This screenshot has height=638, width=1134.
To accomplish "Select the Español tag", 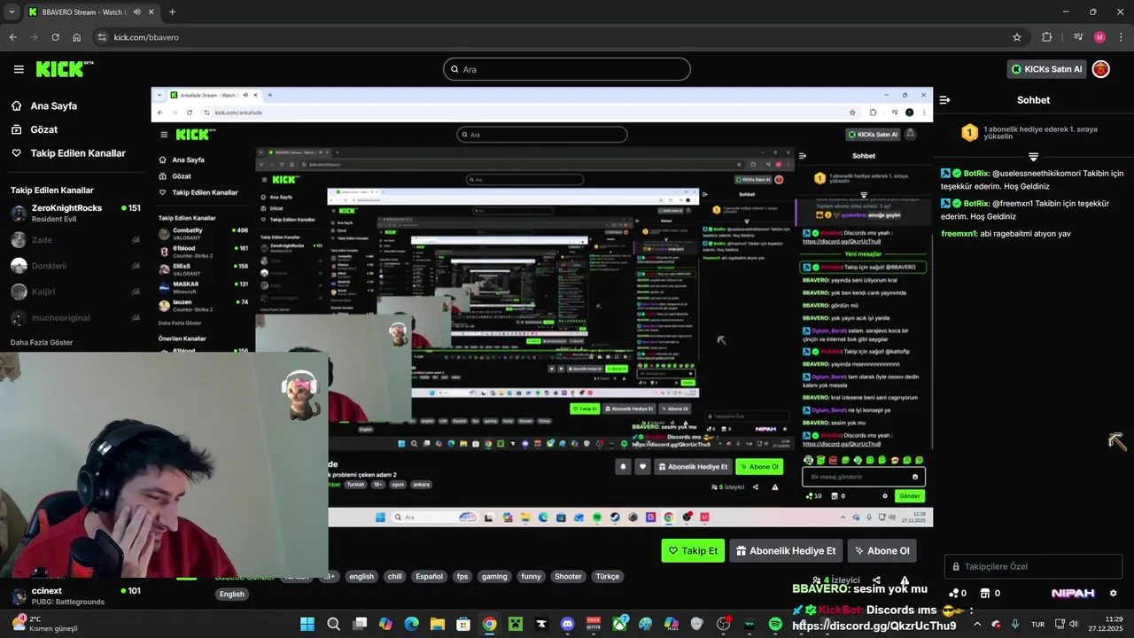I will coord(429,576).
